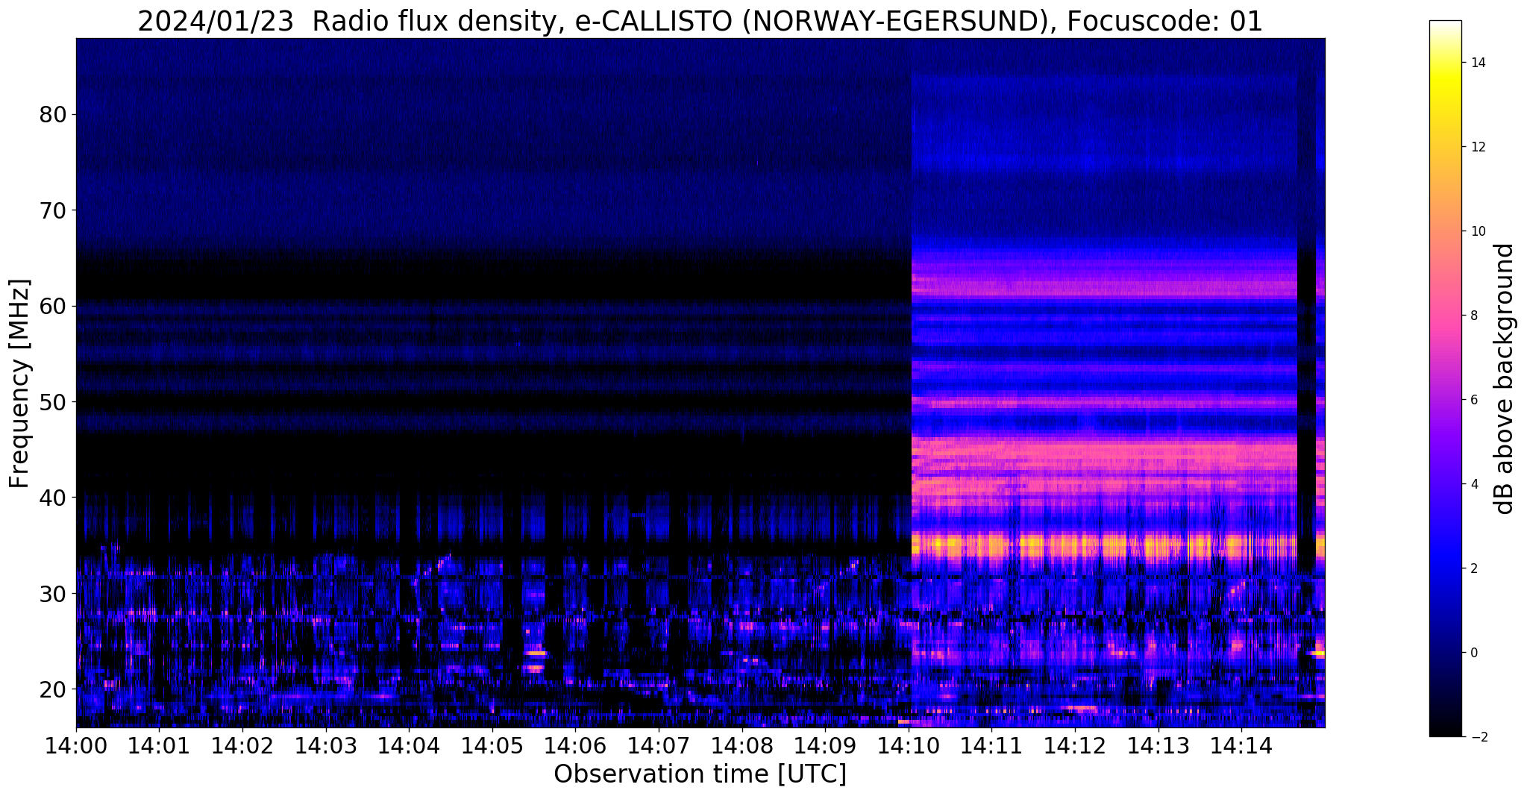Click the bright yellow 35 MHz emission band
Image resolution: width=1527 pixels, height=796 pixels.
click(x=1104, y=546)
